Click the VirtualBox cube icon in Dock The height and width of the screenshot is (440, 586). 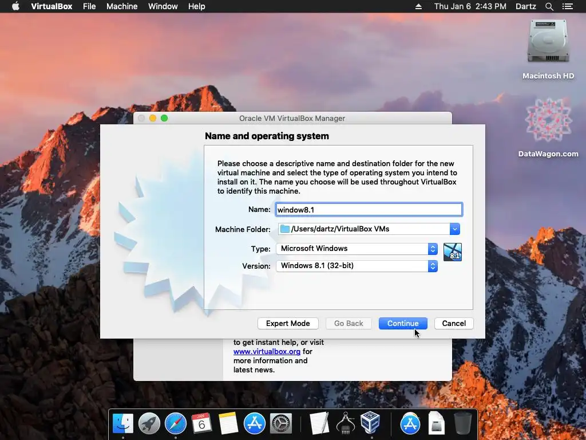[x=371, y=422]
